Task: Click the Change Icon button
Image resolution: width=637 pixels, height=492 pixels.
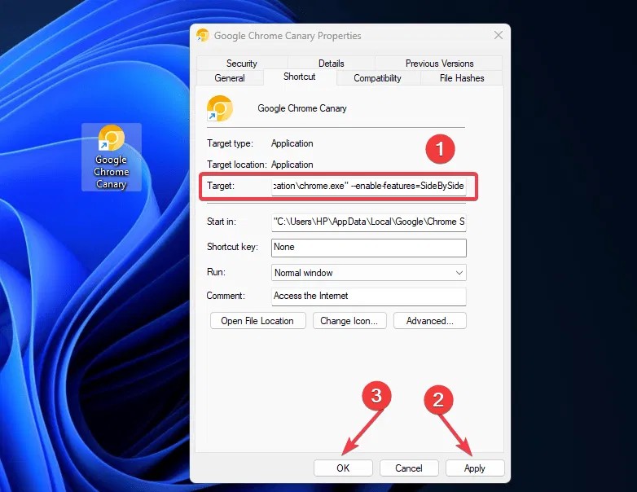Action: click(349, 321)
